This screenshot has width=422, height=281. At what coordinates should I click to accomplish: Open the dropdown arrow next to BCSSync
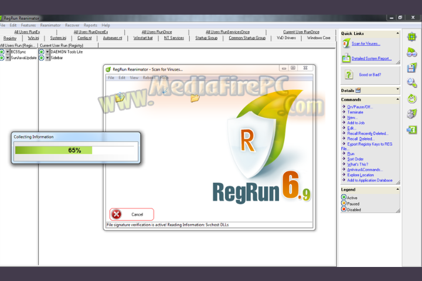click(x=8, y=52)
